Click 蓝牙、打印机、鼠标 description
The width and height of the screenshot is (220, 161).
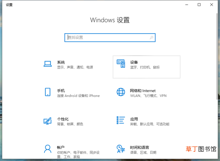pyautogui.click(x=145, y=67)
